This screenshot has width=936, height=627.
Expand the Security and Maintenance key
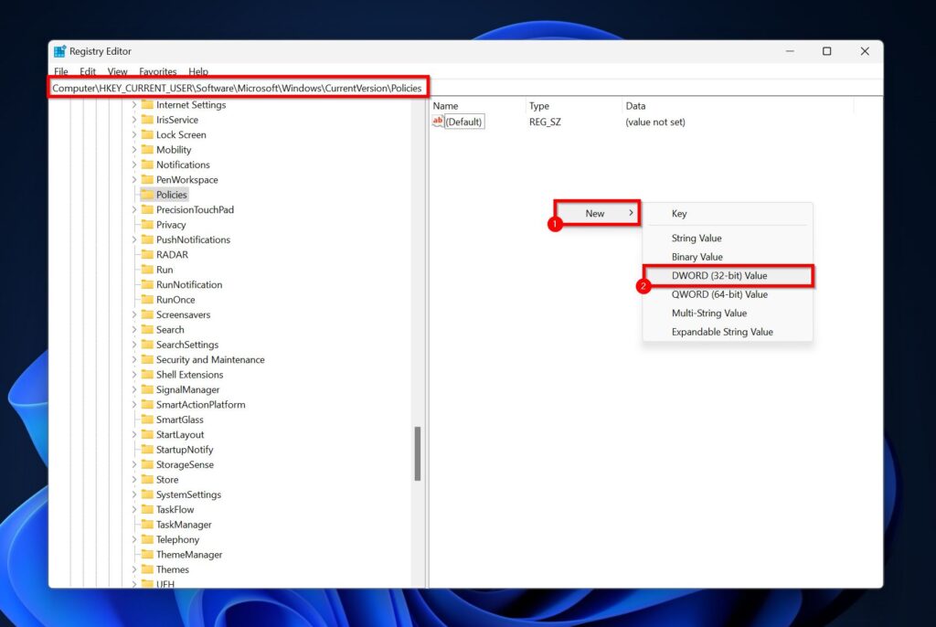click(134, 360)
